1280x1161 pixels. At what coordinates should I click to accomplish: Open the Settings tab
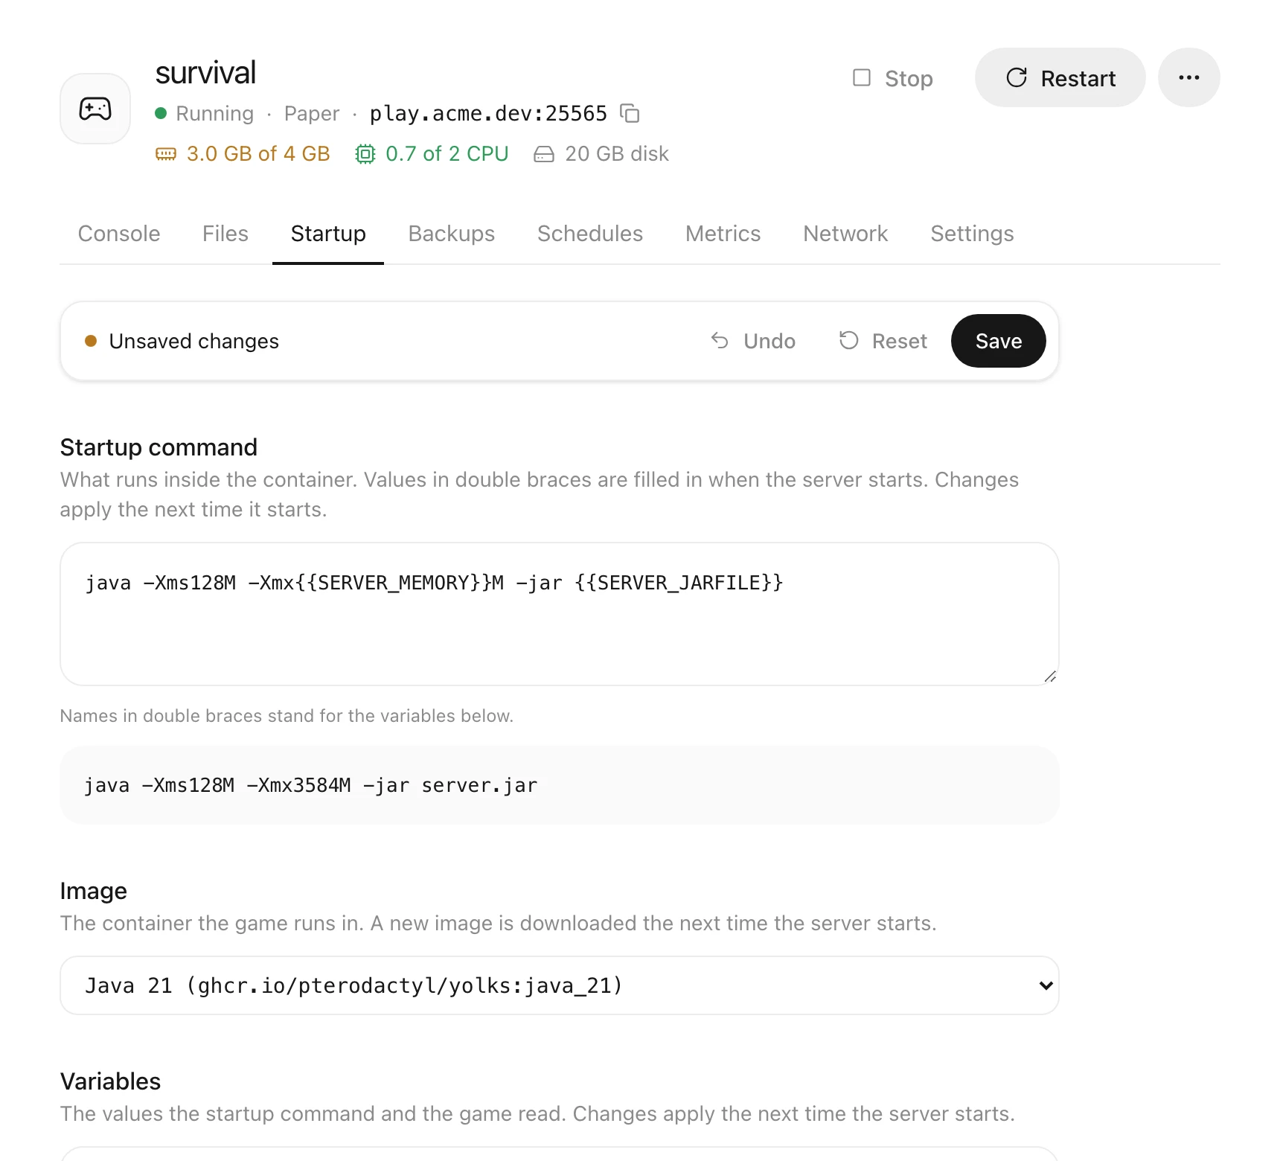point(972,234)
